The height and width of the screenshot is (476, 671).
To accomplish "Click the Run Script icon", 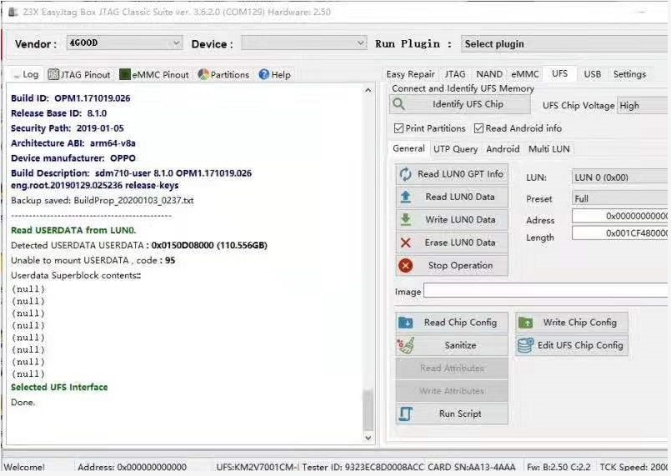I will click(x=405, y=413).
